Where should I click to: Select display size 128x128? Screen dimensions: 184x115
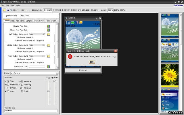point(57,10)
